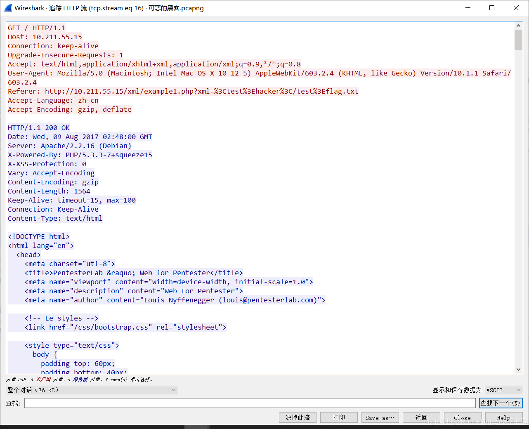The height and width of the screenshot is (429, 529).
Task: Click the Print button
Action: click(x=339, y=417)
